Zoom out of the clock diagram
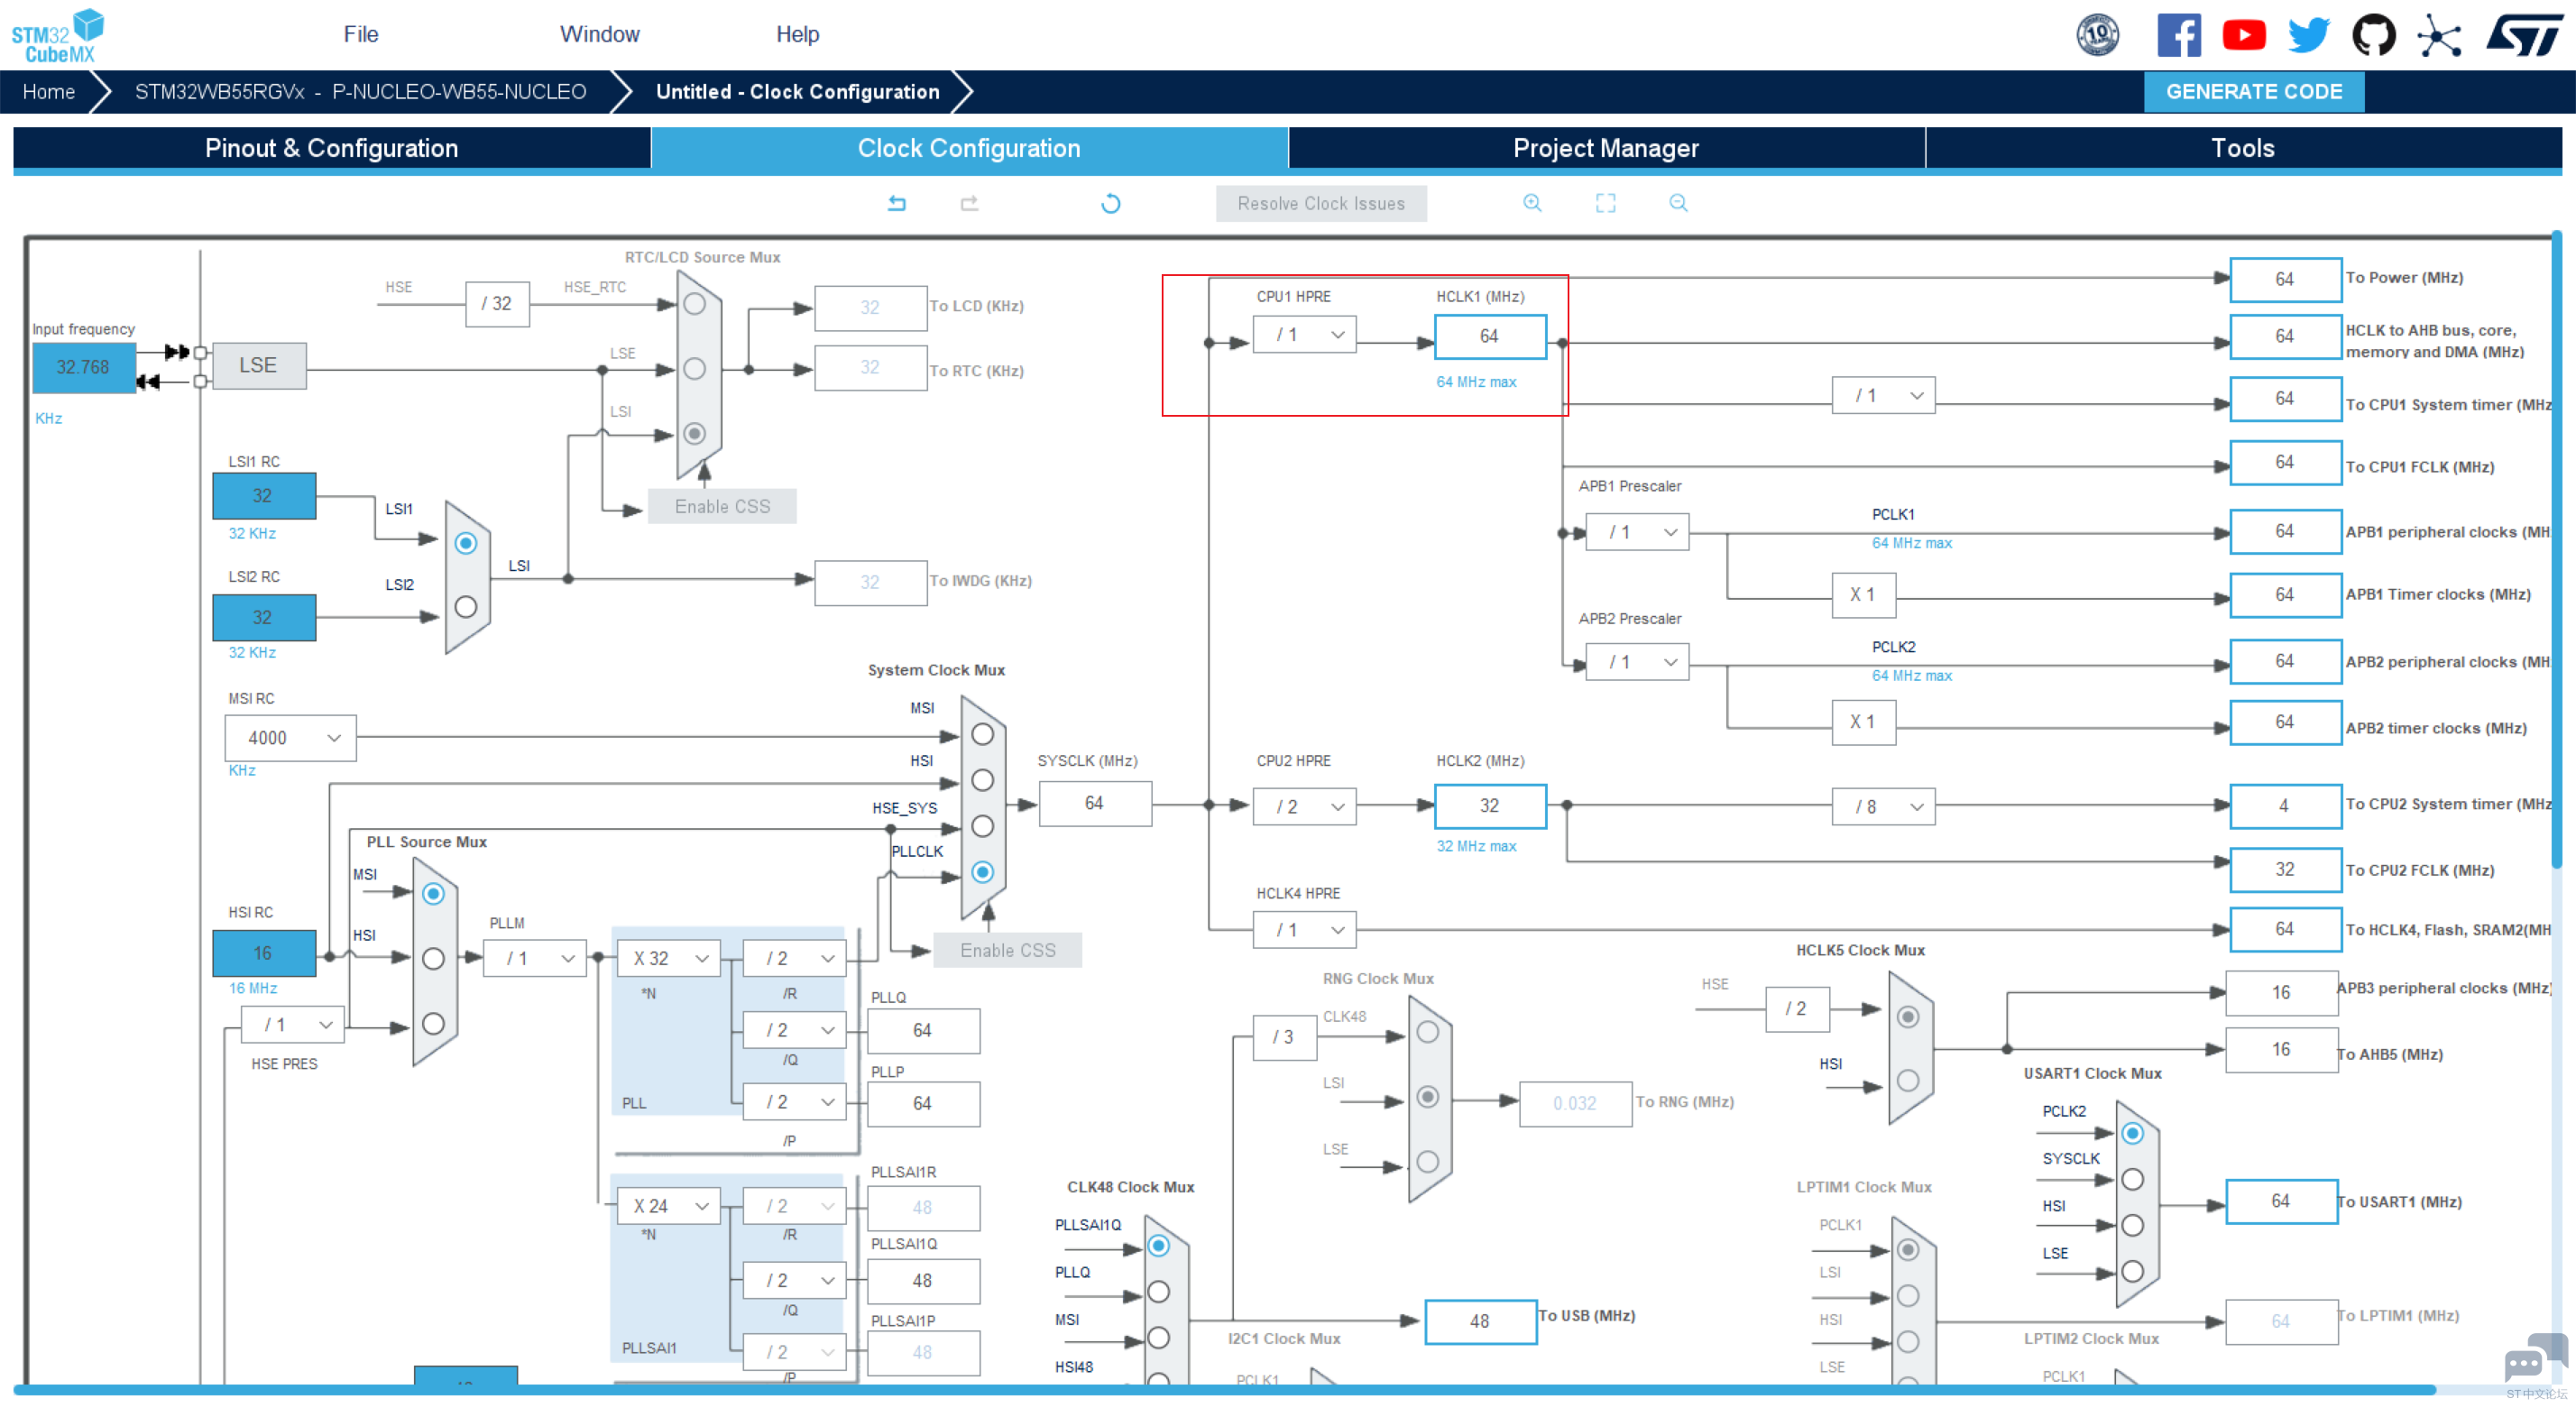The height and width of the screenshot is (1408, 2576). (1678, 203)
